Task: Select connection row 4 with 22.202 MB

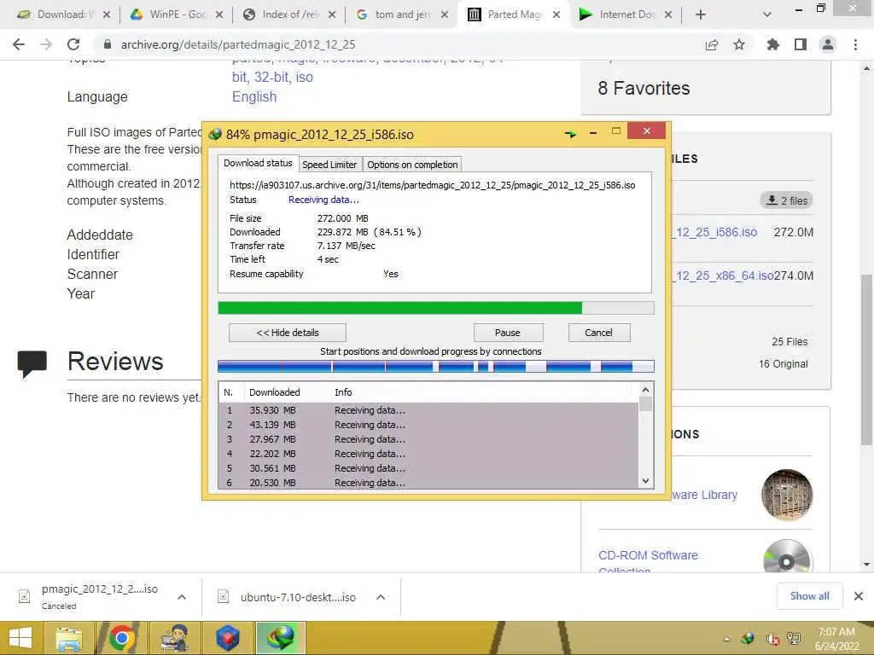Action: click(428, 454)
